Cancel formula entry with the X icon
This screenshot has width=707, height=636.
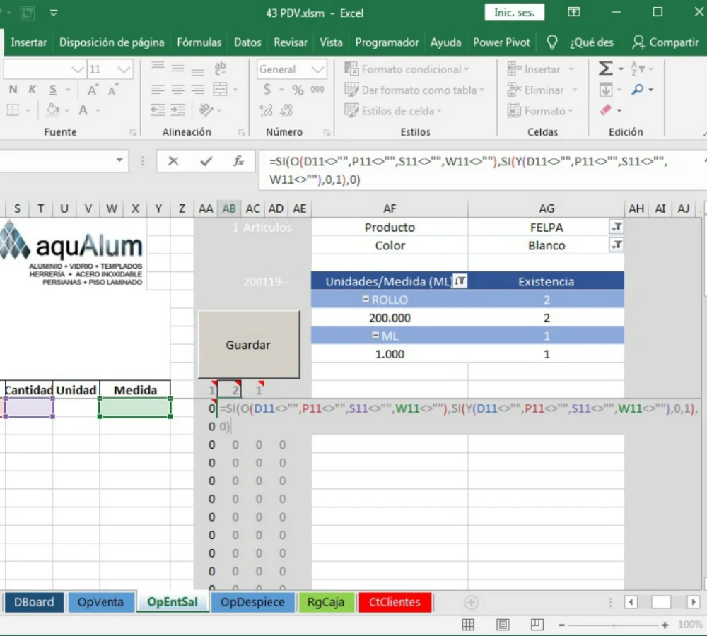pyautogui.click(x=173, y=162)
